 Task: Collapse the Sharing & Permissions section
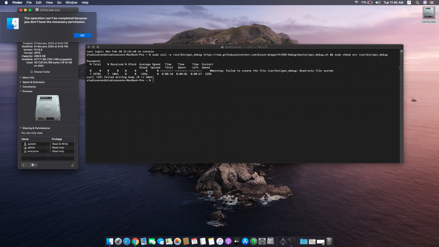click(21, 128)
